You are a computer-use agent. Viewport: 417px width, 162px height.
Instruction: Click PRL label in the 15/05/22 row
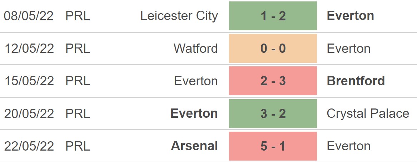78,81
